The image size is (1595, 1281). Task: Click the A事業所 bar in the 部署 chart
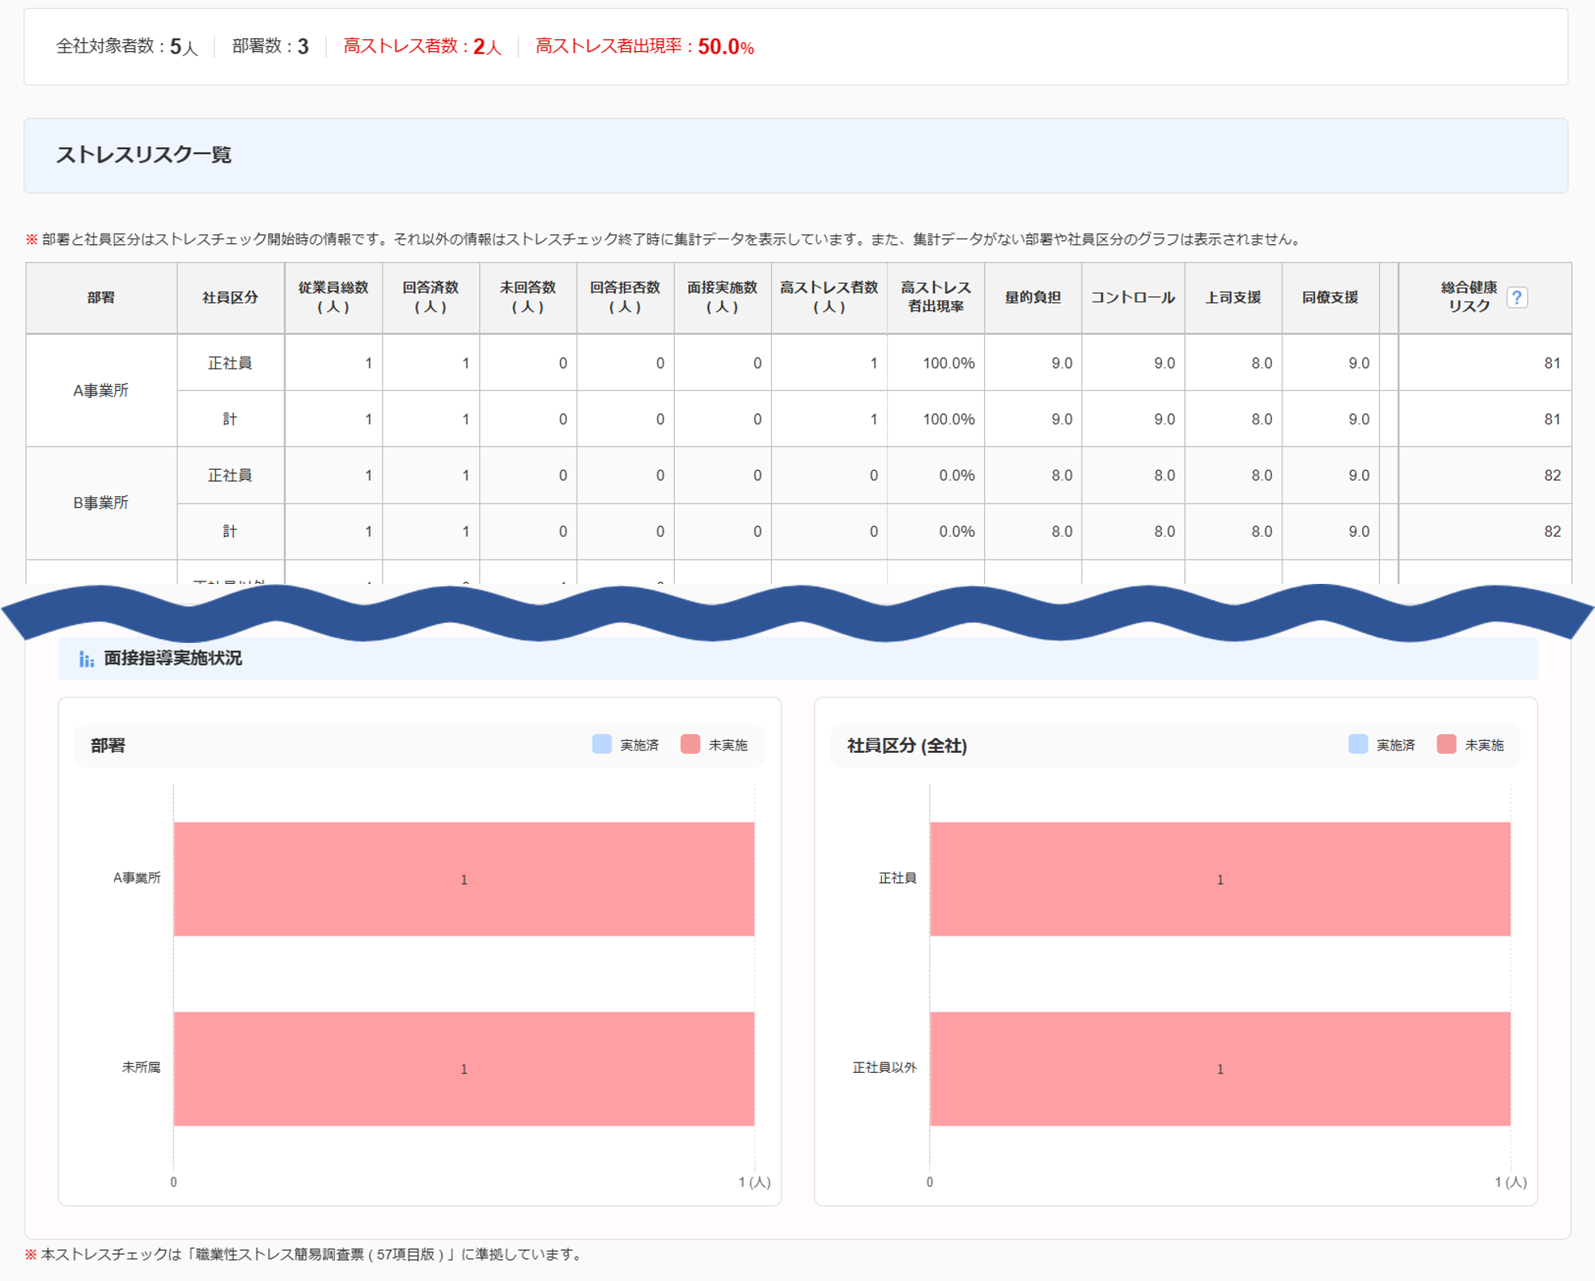[x=463, y=879]
